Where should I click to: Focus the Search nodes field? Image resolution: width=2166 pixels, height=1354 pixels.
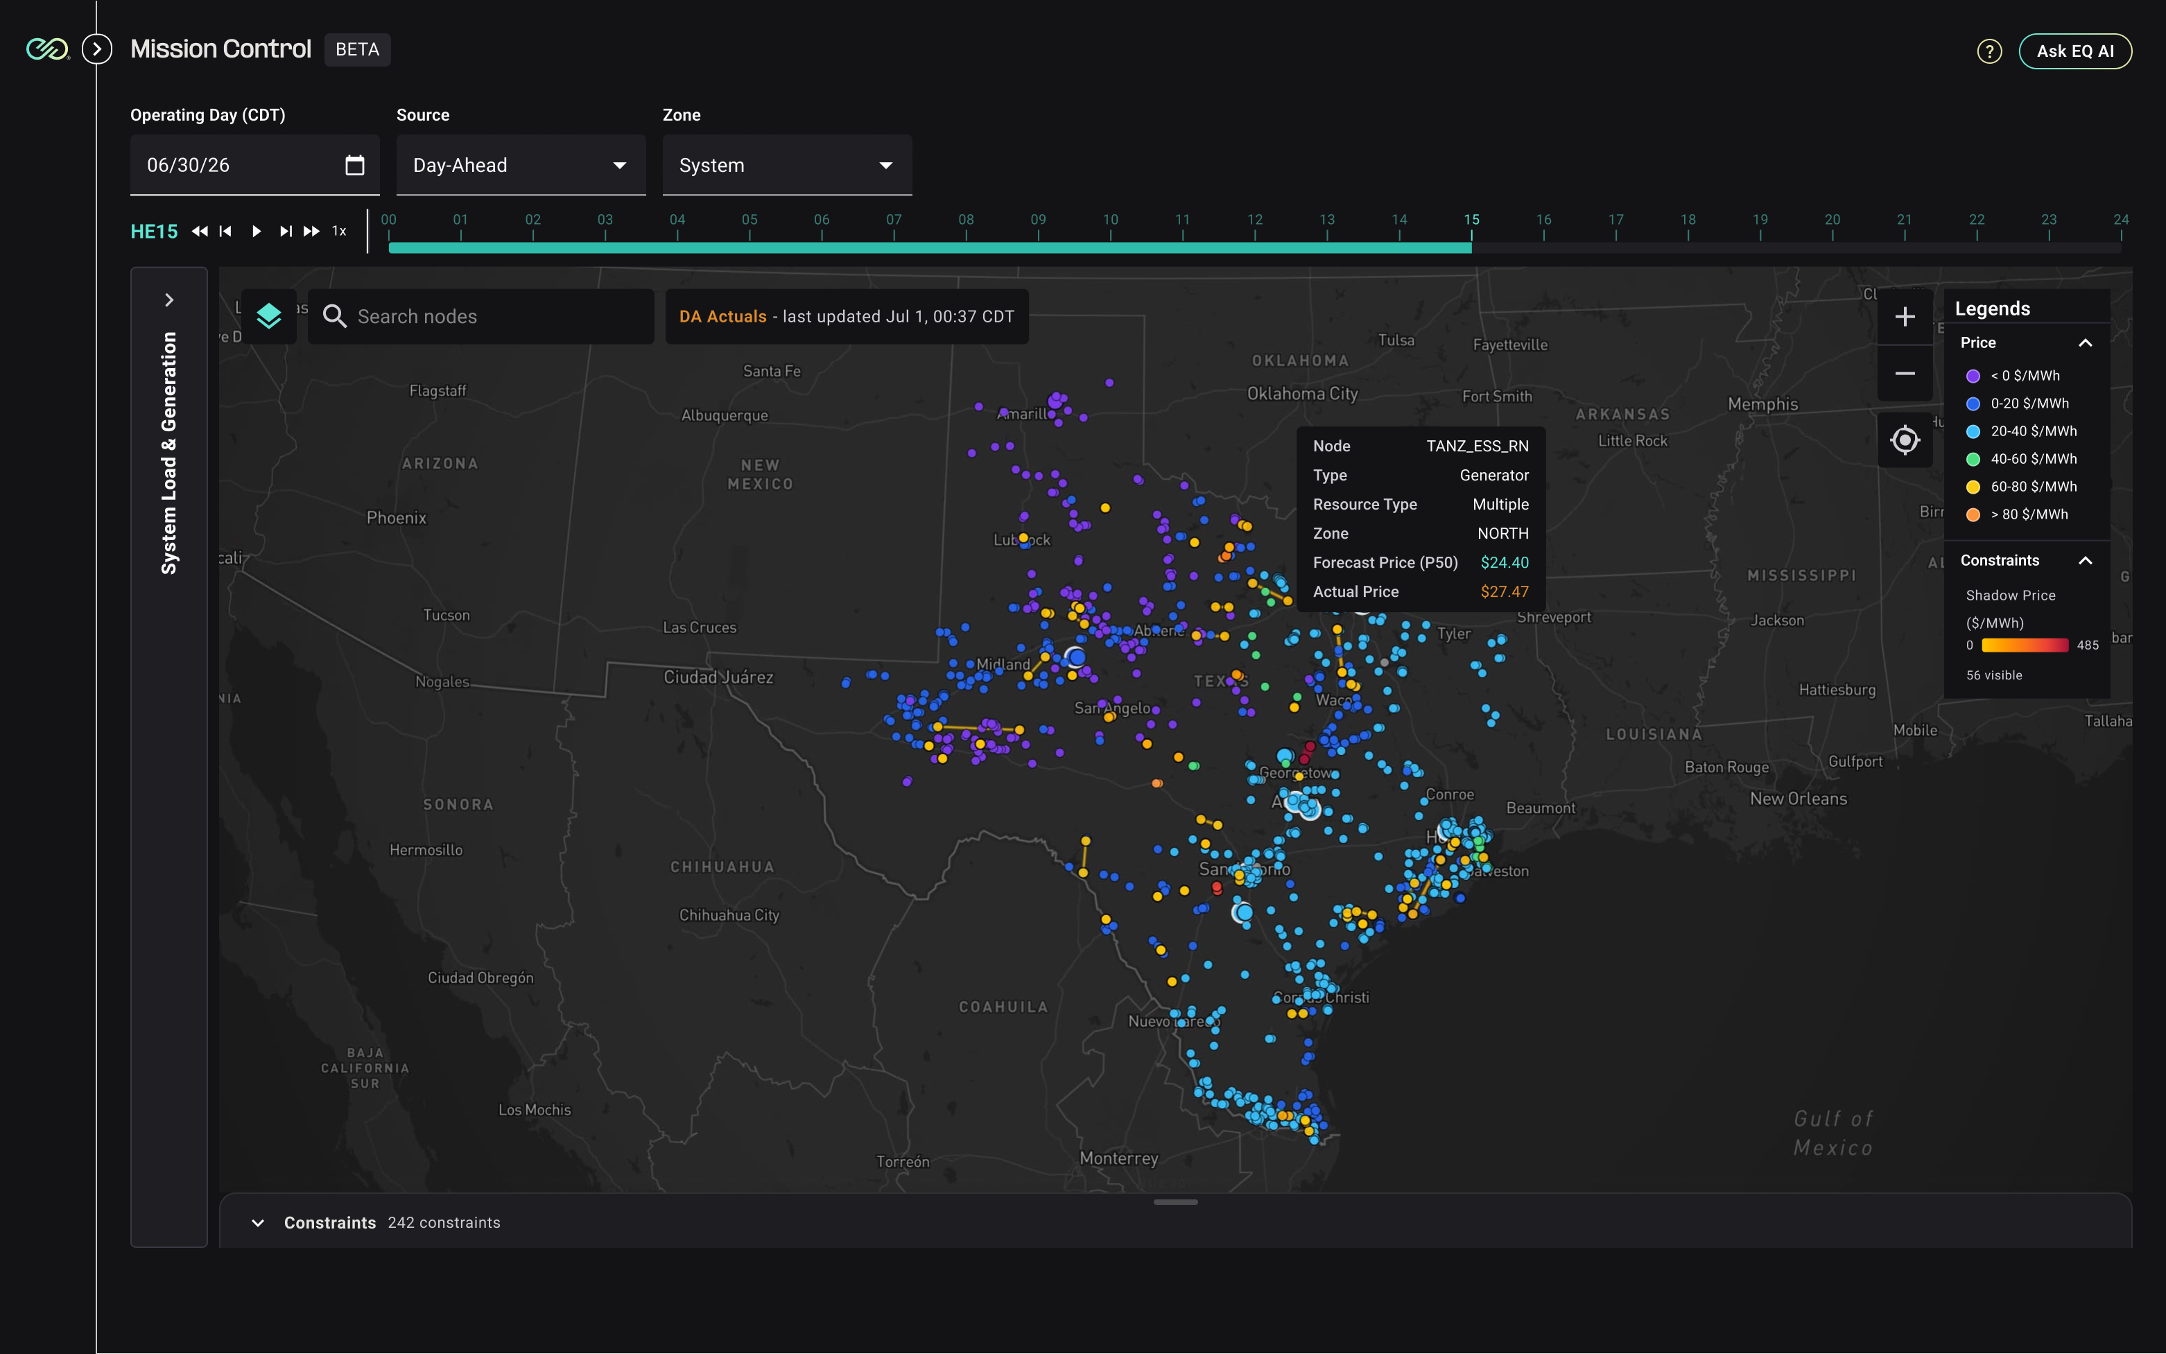[x=481, y=316]
